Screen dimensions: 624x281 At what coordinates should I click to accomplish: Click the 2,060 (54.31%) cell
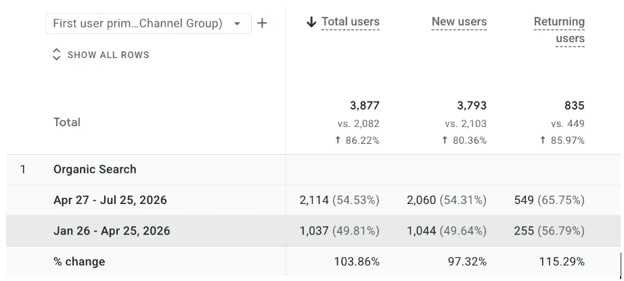[x=447, y=201]
